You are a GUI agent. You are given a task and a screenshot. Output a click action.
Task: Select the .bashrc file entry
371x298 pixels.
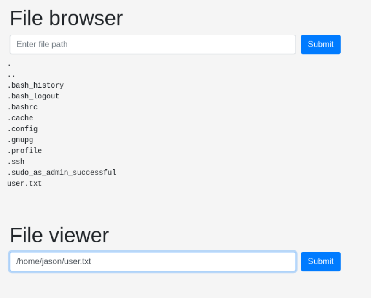coord(22,107)
